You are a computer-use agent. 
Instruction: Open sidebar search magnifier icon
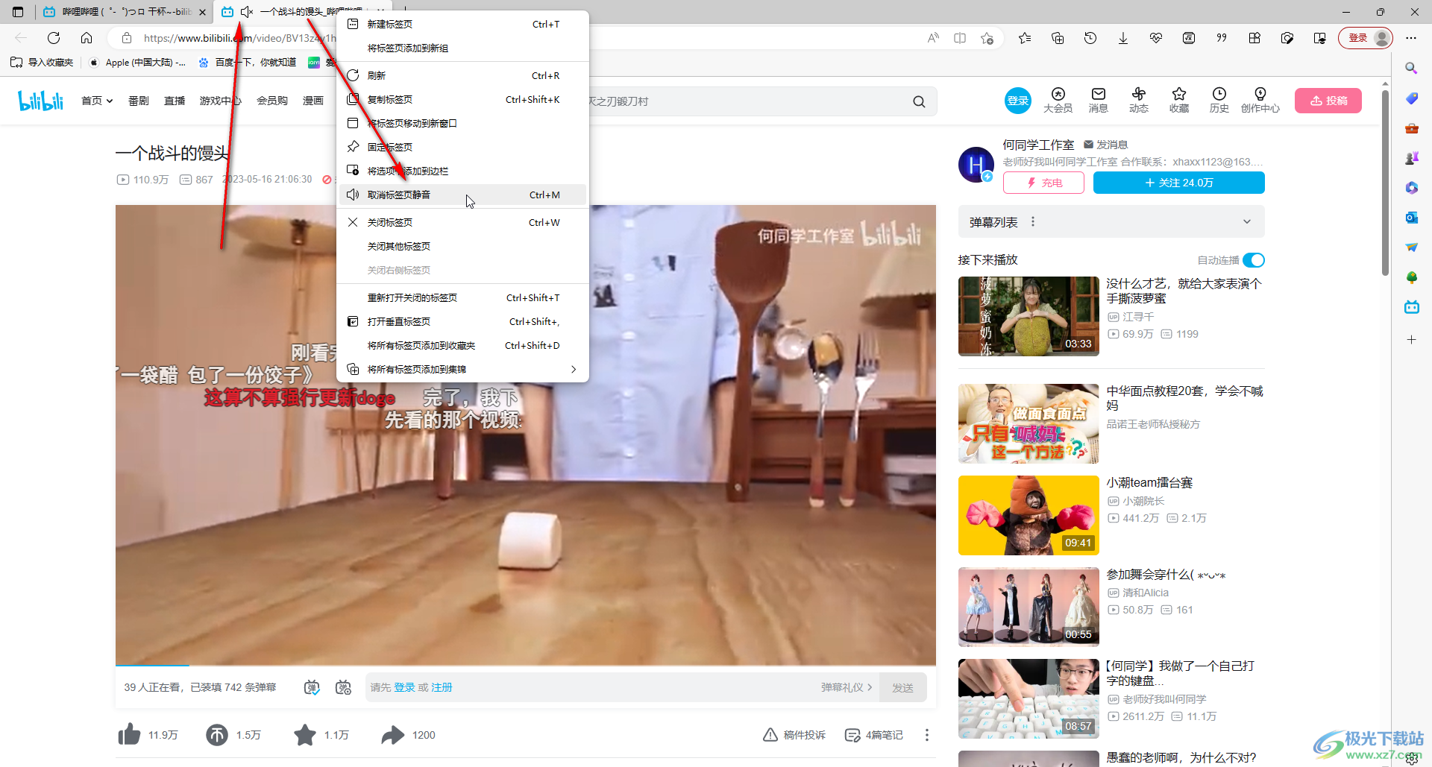coord(1411,68)
